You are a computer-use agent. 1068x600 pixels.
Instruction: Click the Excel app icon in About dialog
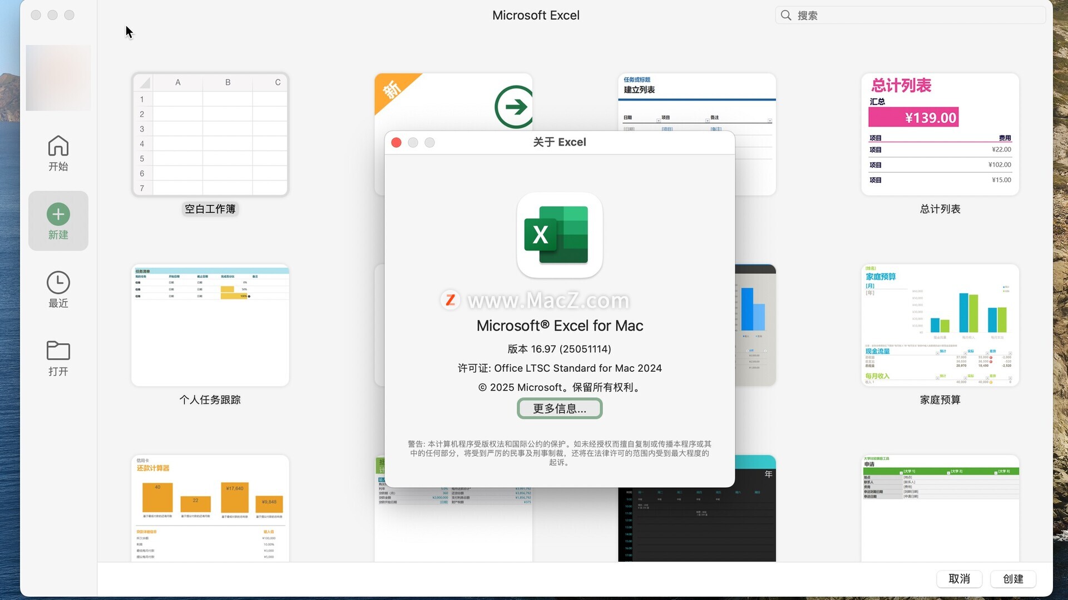point(560,235)
